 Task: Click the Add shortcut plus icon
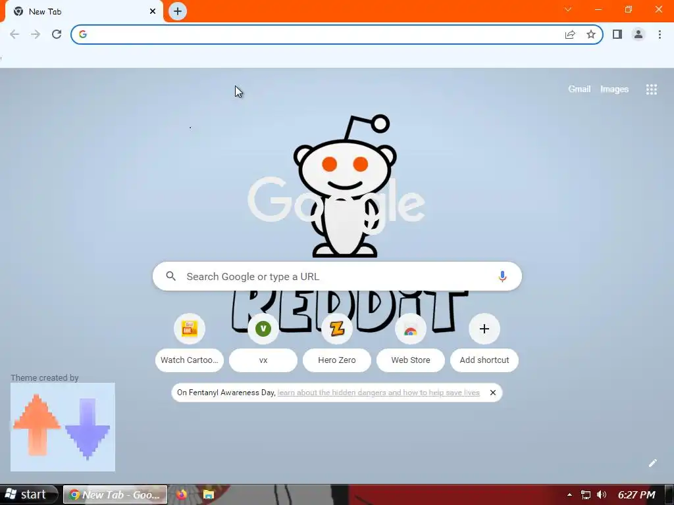[484, 329]
